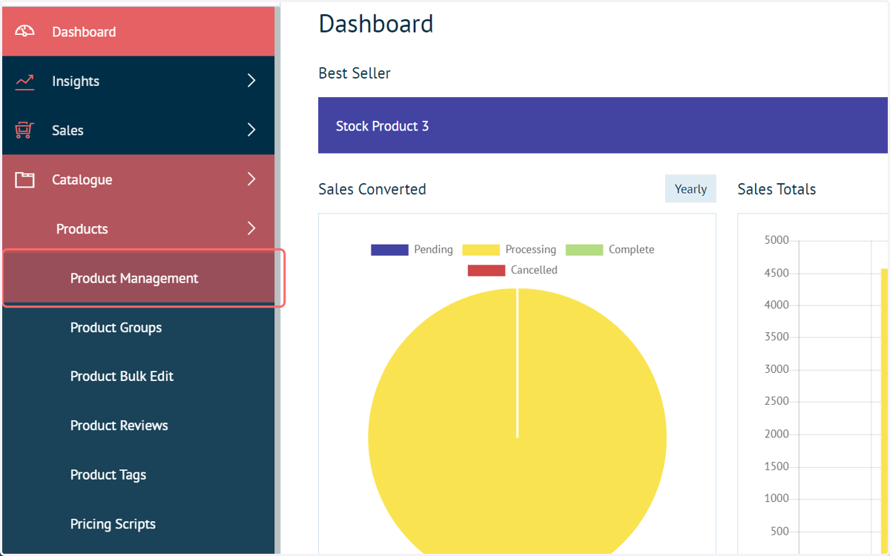The image size is (890, 556).
Task: Click the Sales Converted heading
Action: [372, 189]
